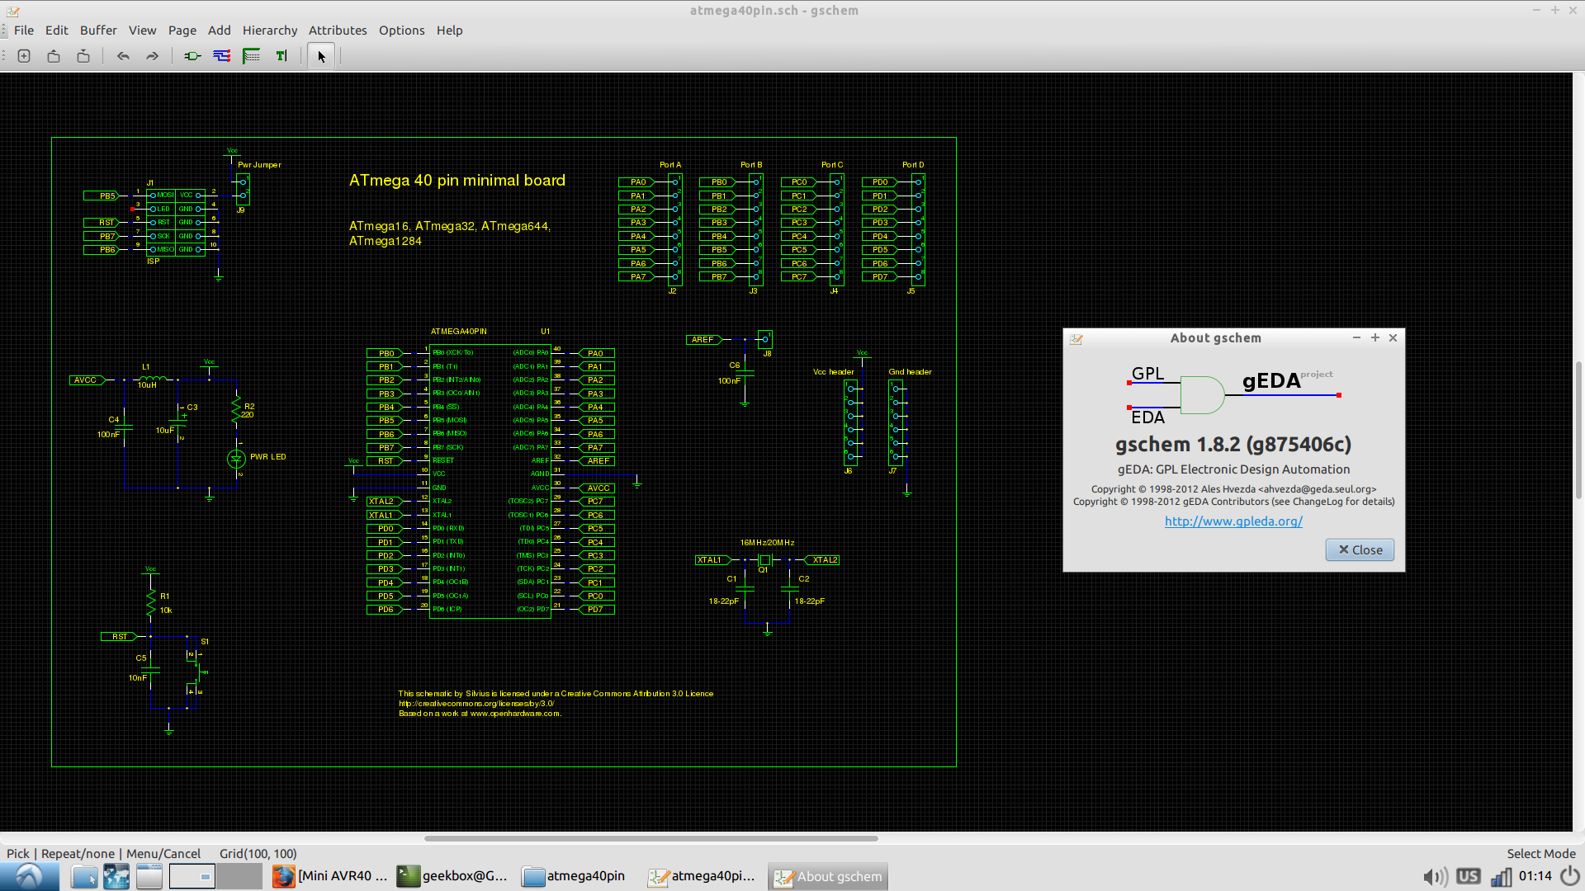Click the Select Mode status text
1585x891 pixels.
1540,854
